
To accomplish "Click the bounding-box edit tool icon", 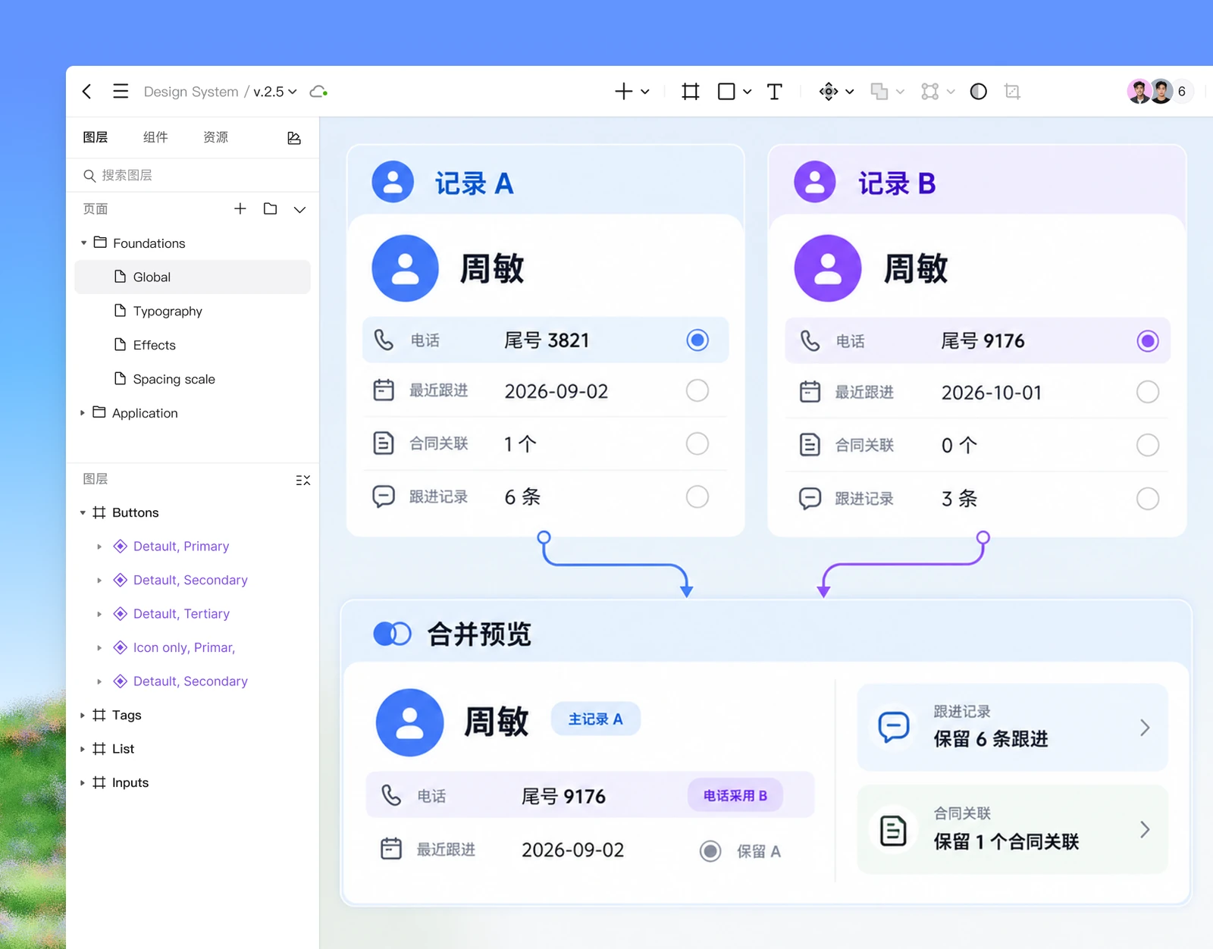I will coord(930,92).
